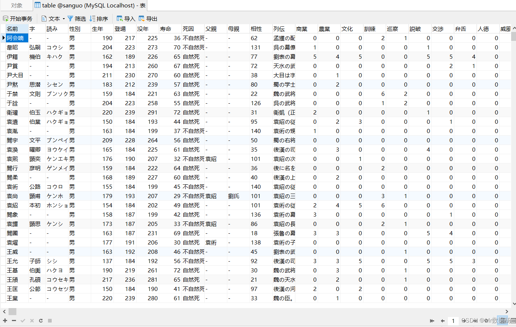Viewport: 516px width, 327px height.
Task: Delete record with the minus icon
Action: 14,320
